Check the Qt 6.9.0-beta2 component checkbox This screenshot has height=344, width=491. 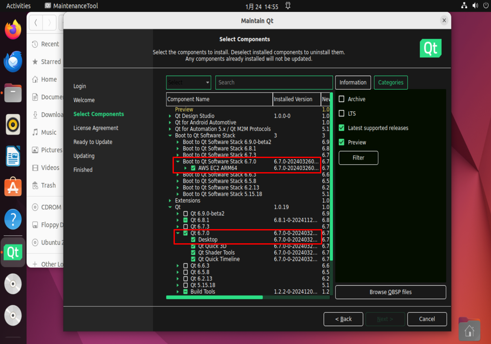click(185, 214)
